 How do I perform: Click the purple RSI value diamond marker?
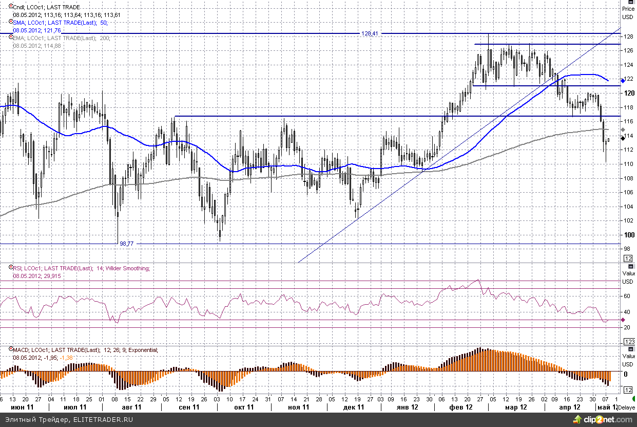coord(623,320)
